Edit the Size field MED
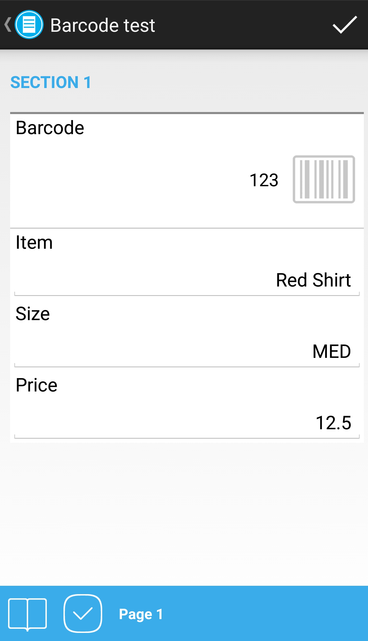Screen dimensions: 368x641 (x=331, y=351)
